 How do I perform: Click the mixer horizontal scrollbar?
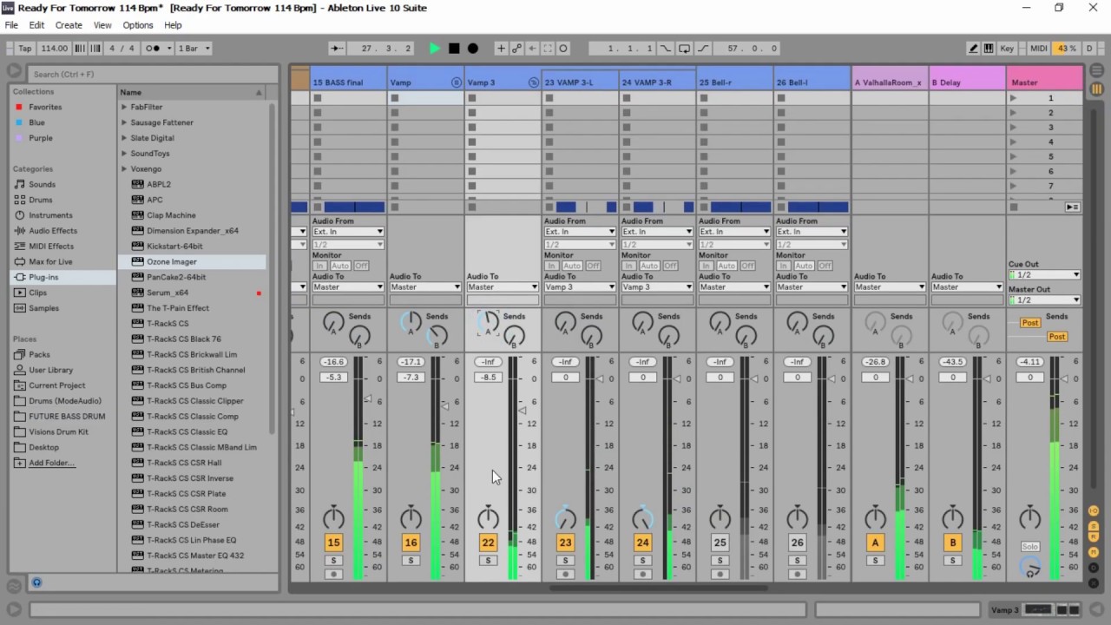tap(658, 588)
